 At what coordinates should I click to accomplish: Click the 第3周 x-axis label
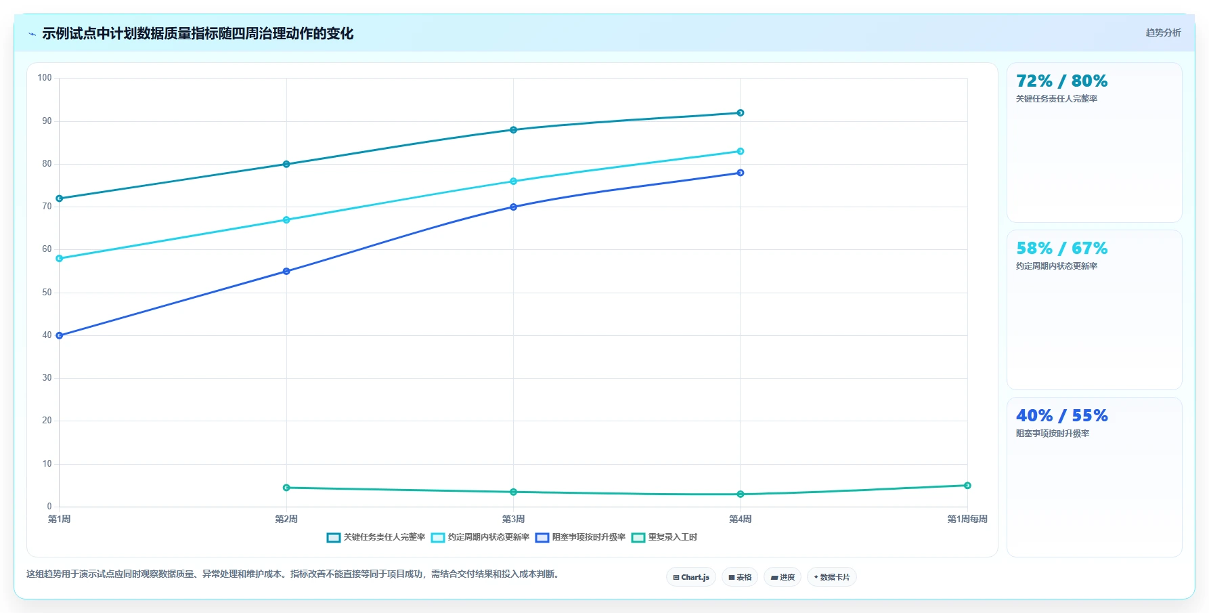513,519
